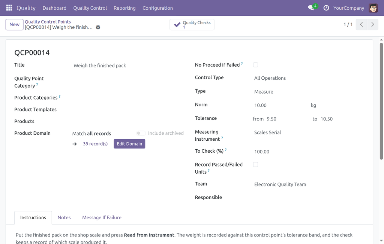
Task: Switch to the Message If Failure tab
Action: pyautogui.click(x=102, y=217)
